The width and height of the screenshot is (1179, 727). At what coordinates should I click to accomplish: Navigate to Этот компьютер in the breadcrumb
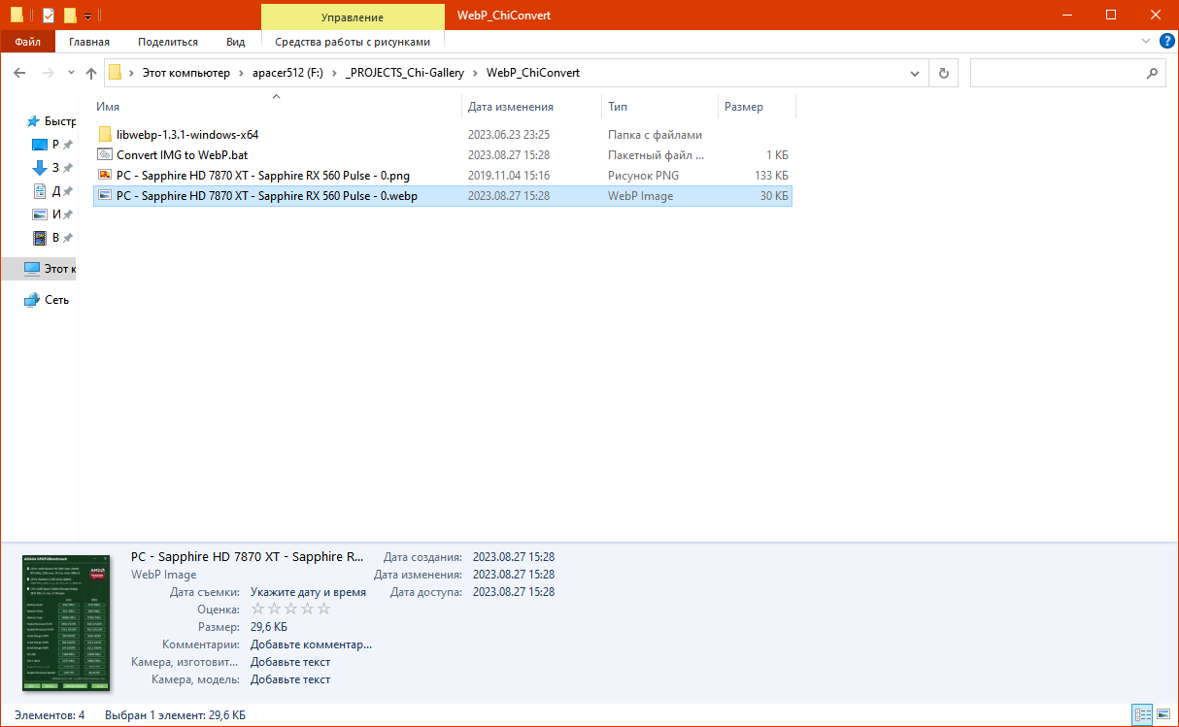186,73
